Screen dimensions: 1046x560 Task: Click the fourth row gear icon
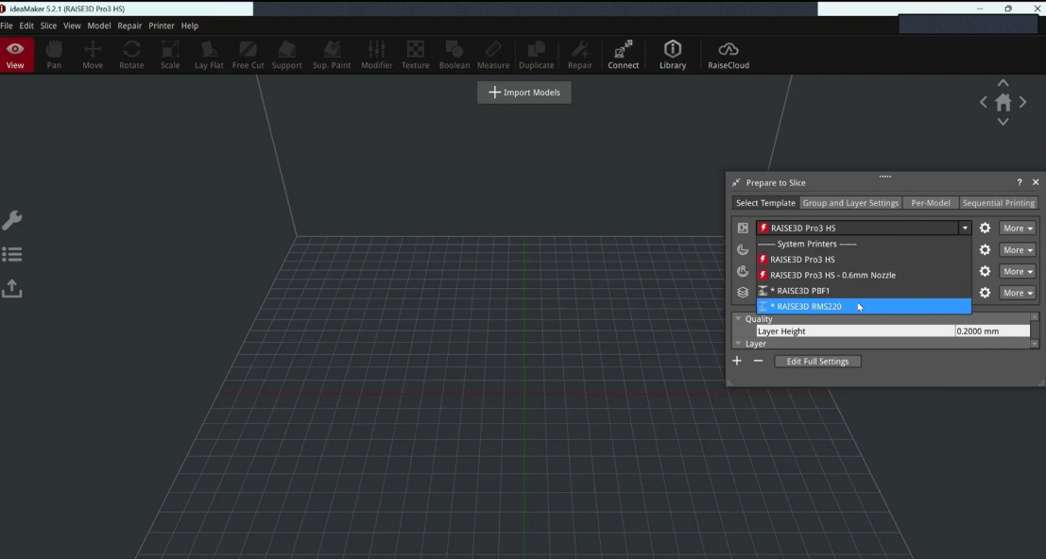(x=985, y=293)
